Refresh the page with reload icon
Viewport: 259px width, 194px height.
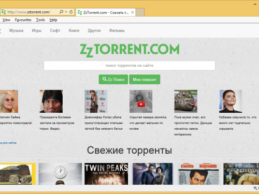coord(71,12)
